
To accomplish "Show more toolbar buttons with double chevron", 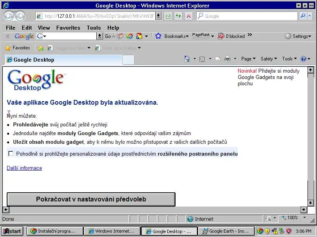I will pyautogui.click(x=250, y=35).
